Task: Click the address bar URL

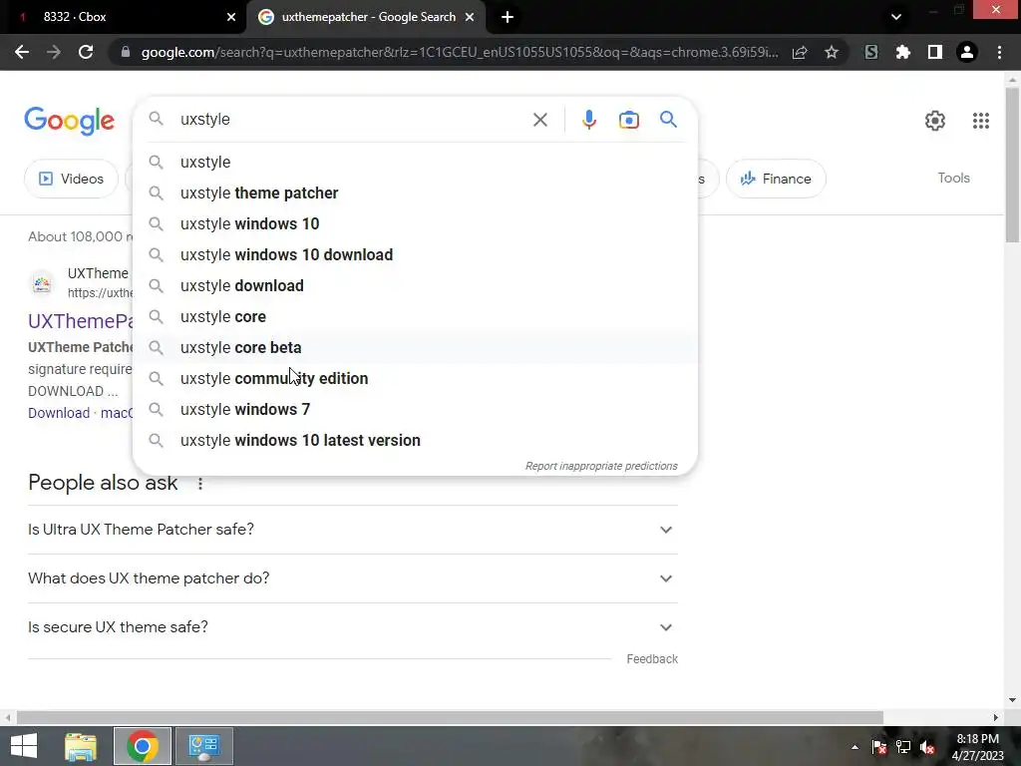Action: (459, 52)
